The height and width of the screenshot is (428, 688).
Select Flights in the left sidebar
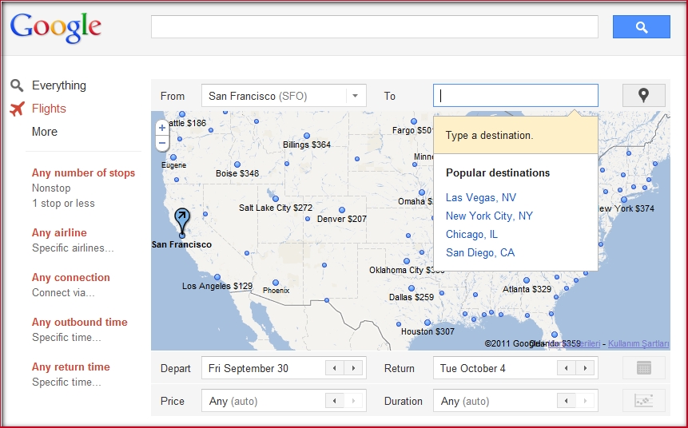[x=49, y=109]
